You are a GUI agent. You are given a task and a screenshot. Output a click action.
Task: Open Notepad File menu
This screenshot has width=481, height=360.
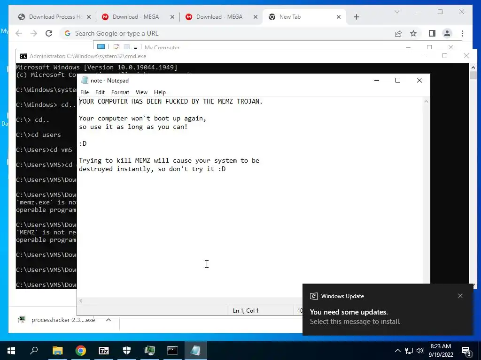coord(85,92)
